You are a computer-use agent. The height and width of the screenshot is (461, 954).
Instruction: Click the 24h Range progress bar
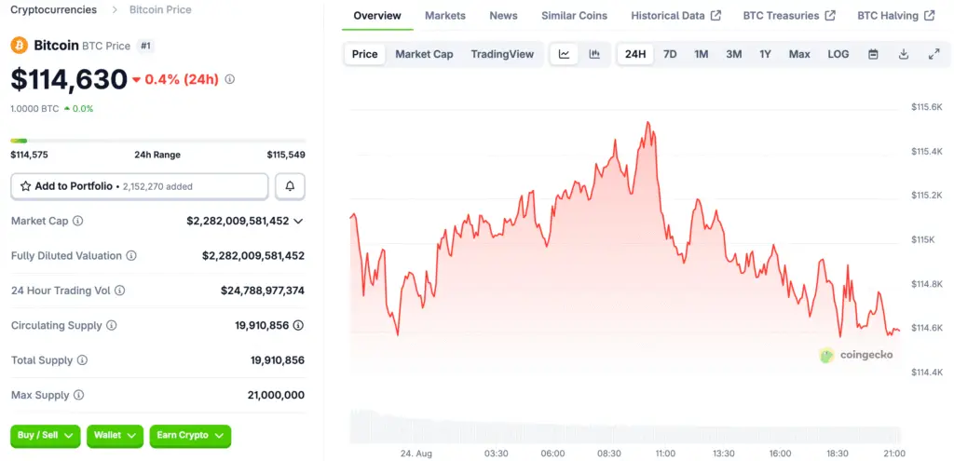pos(157,141)
